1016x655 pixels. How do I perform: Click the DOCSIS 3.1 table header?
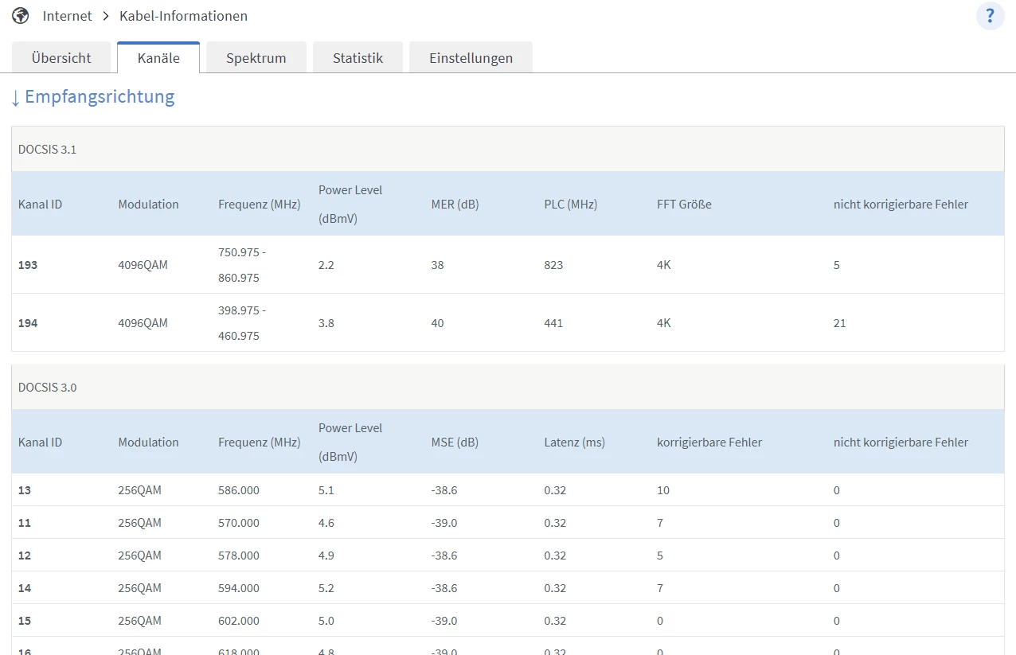tap(48, 150)
